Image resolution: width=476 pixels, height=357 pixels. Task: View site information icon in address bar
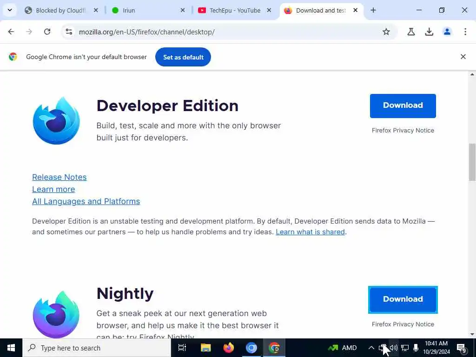point(69,32)
